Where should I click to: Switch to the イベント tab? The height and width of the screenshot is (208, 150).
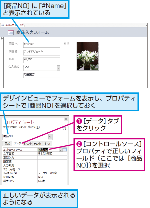[27, 144]
